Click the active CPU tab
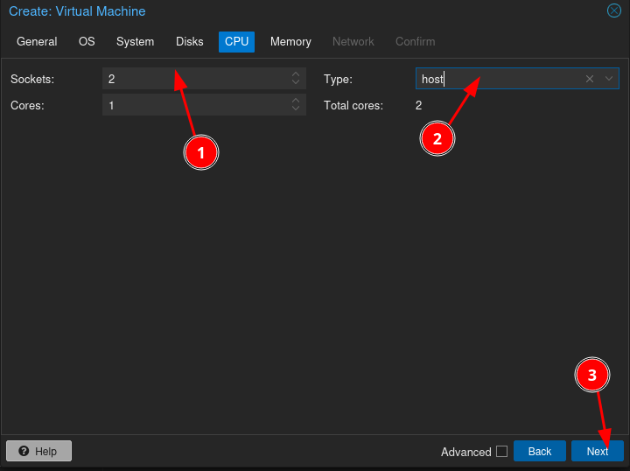Screen dimensions: 630x471 coord(236,42)
